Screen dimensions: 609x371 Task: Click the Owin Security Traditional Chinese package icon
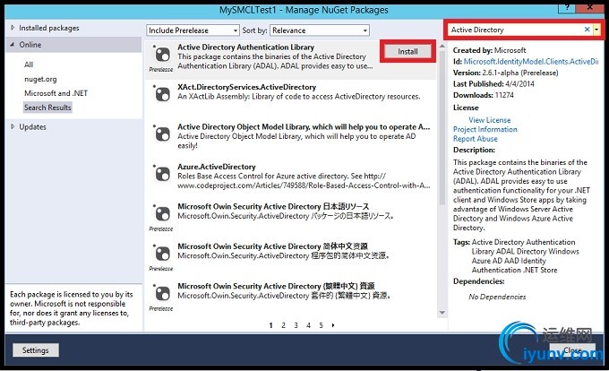coord(162,293)
